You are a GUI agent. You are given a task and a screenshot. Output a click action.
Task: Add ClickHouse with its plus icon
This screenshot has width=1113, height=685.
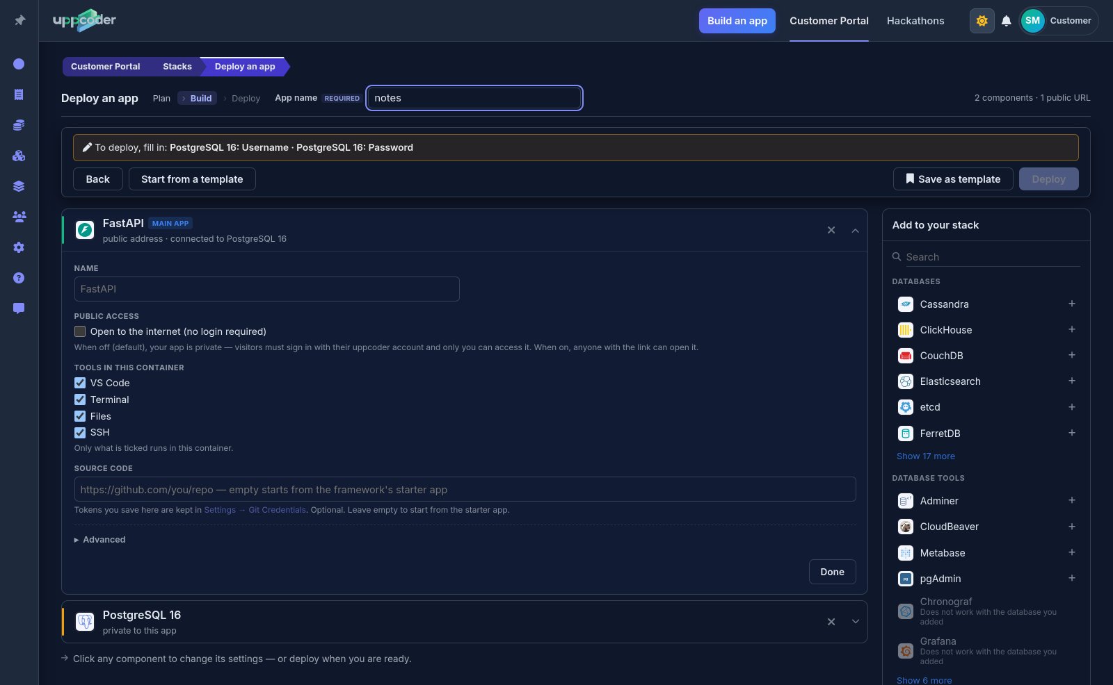[x=1072, y=329]
